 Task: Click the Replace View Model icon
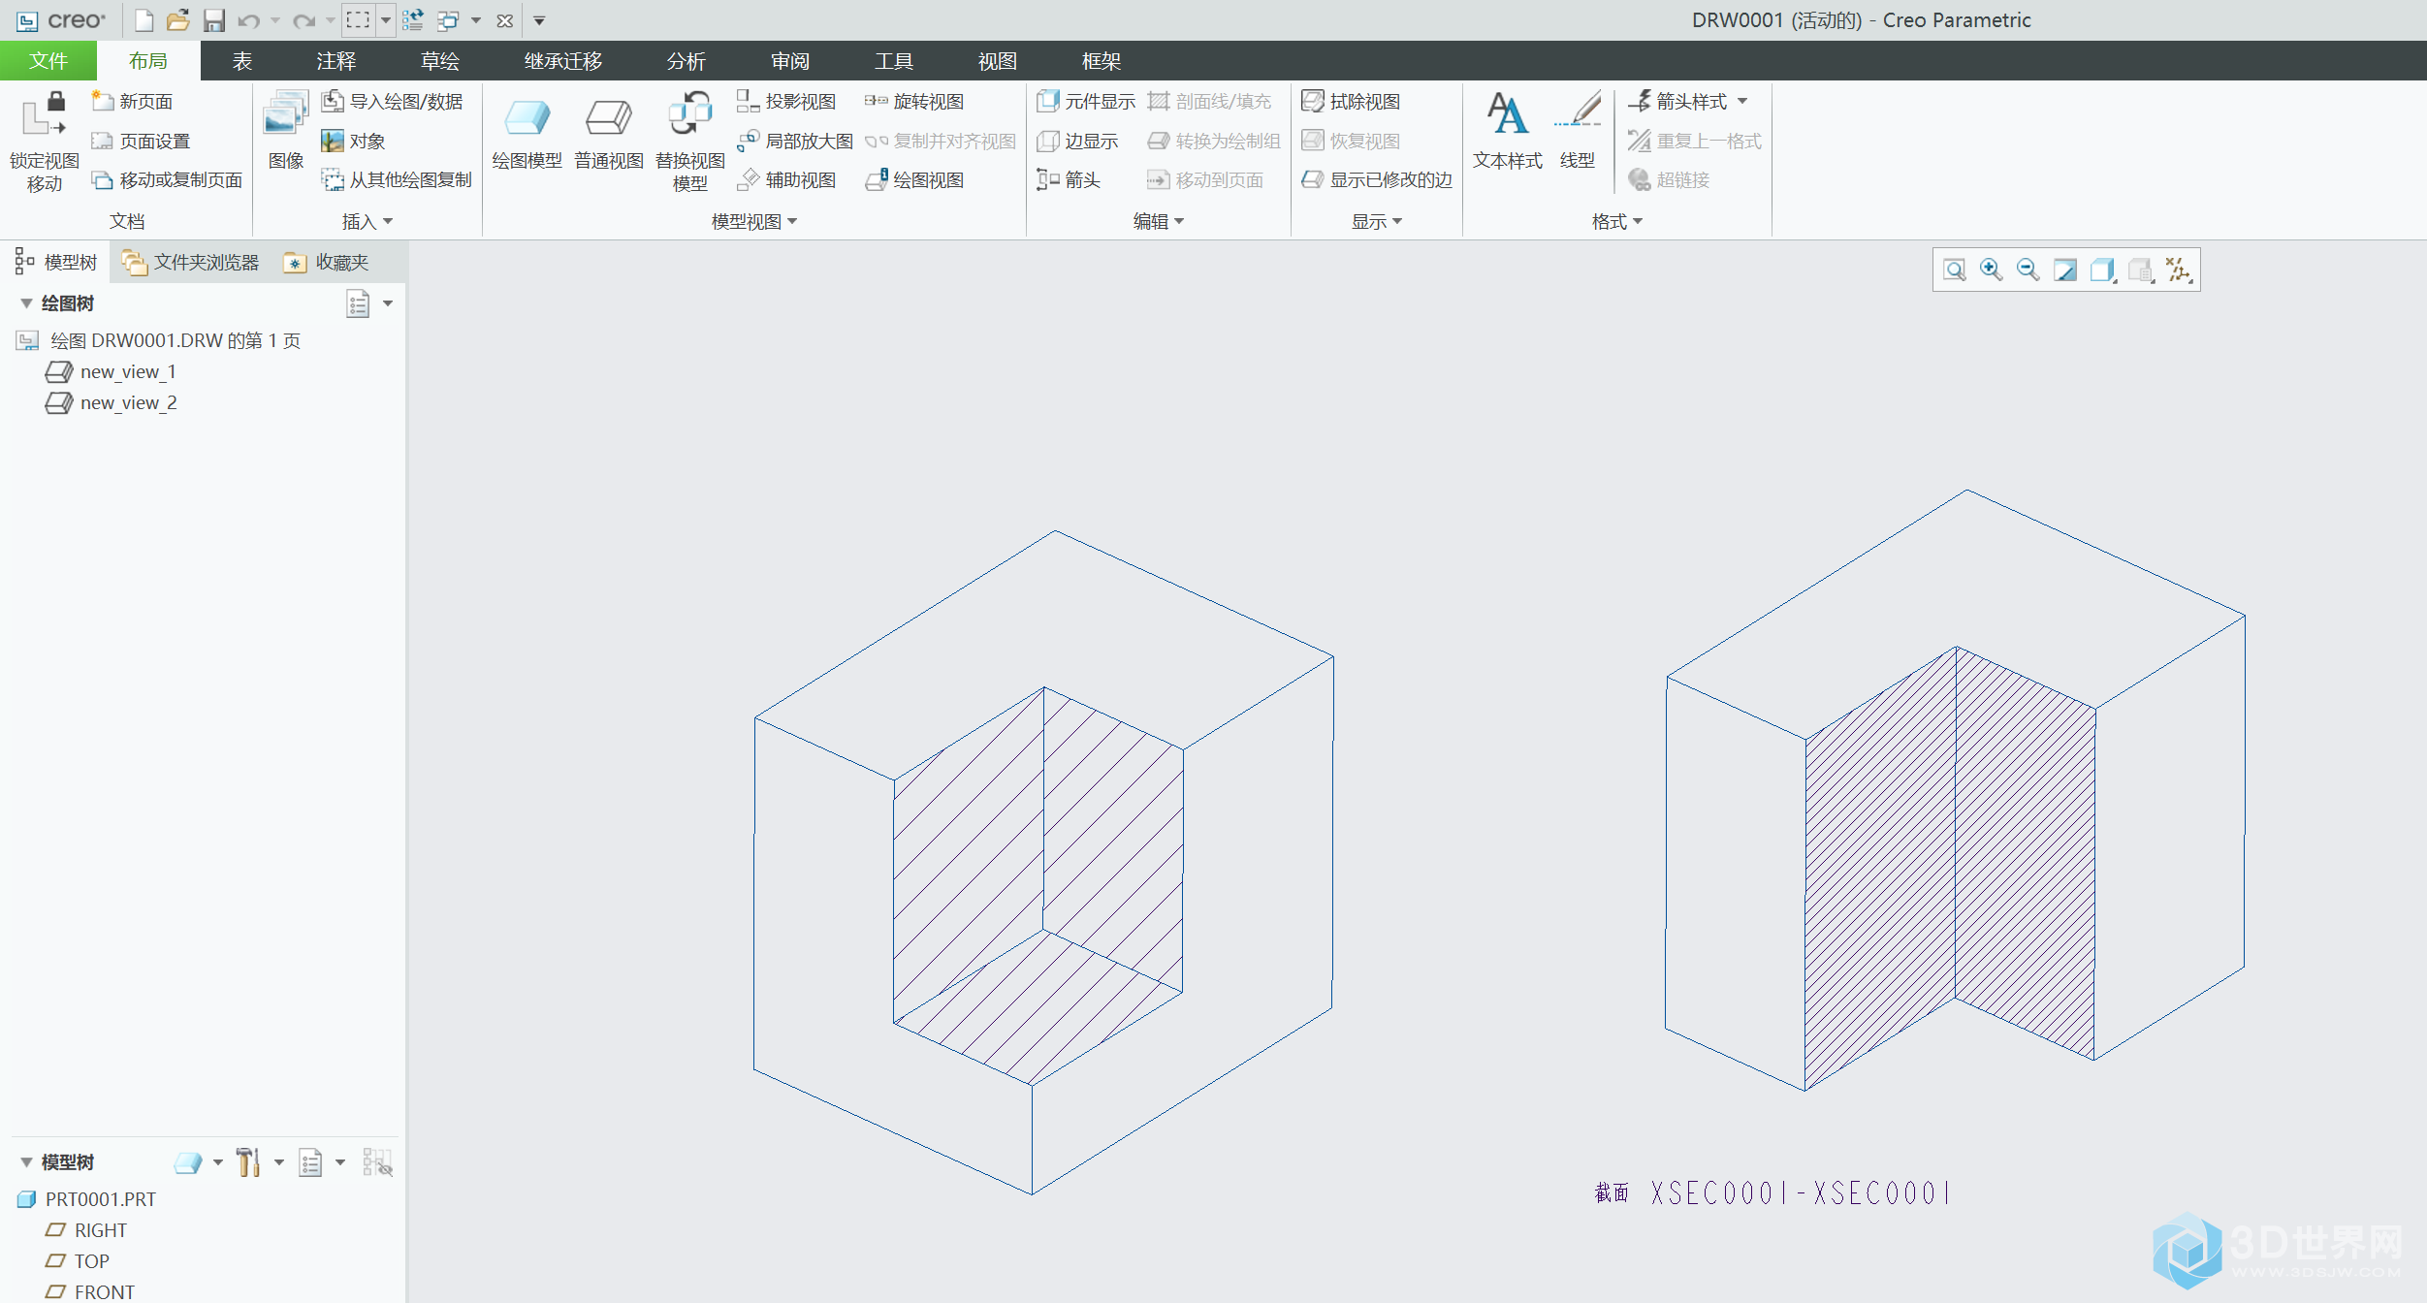690,142
